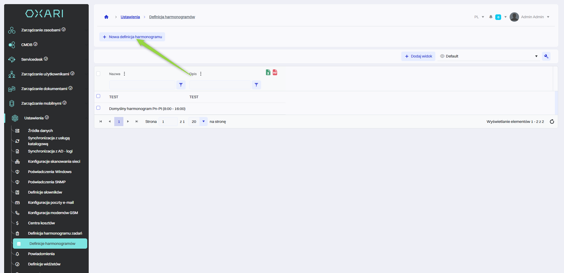Screen dimensions: 564x273
Task: Open the Default view dropdown
Action: pyautogui.click(x=489, y=56)
